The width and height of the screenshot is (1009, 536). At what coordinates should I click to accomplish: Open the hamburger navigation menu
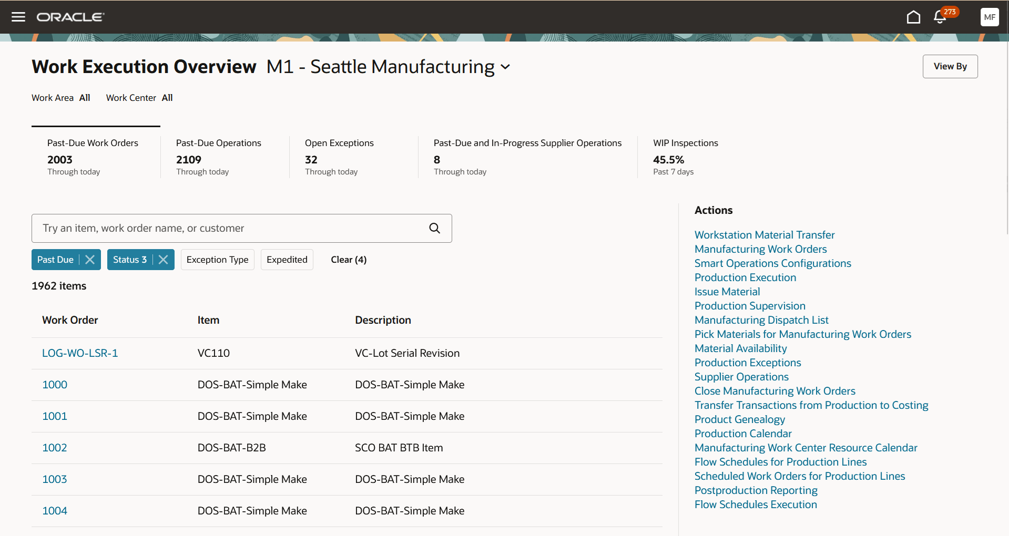point(18,17)
